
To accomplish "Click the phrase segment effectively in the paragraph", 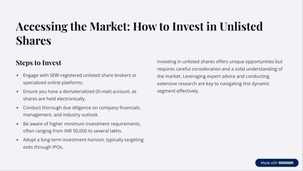I will click(x=178, y=91).
